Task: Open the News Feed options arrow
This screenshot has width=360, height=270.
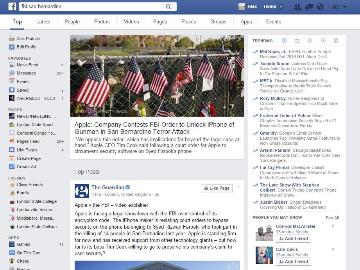Action: click(62, 65)
